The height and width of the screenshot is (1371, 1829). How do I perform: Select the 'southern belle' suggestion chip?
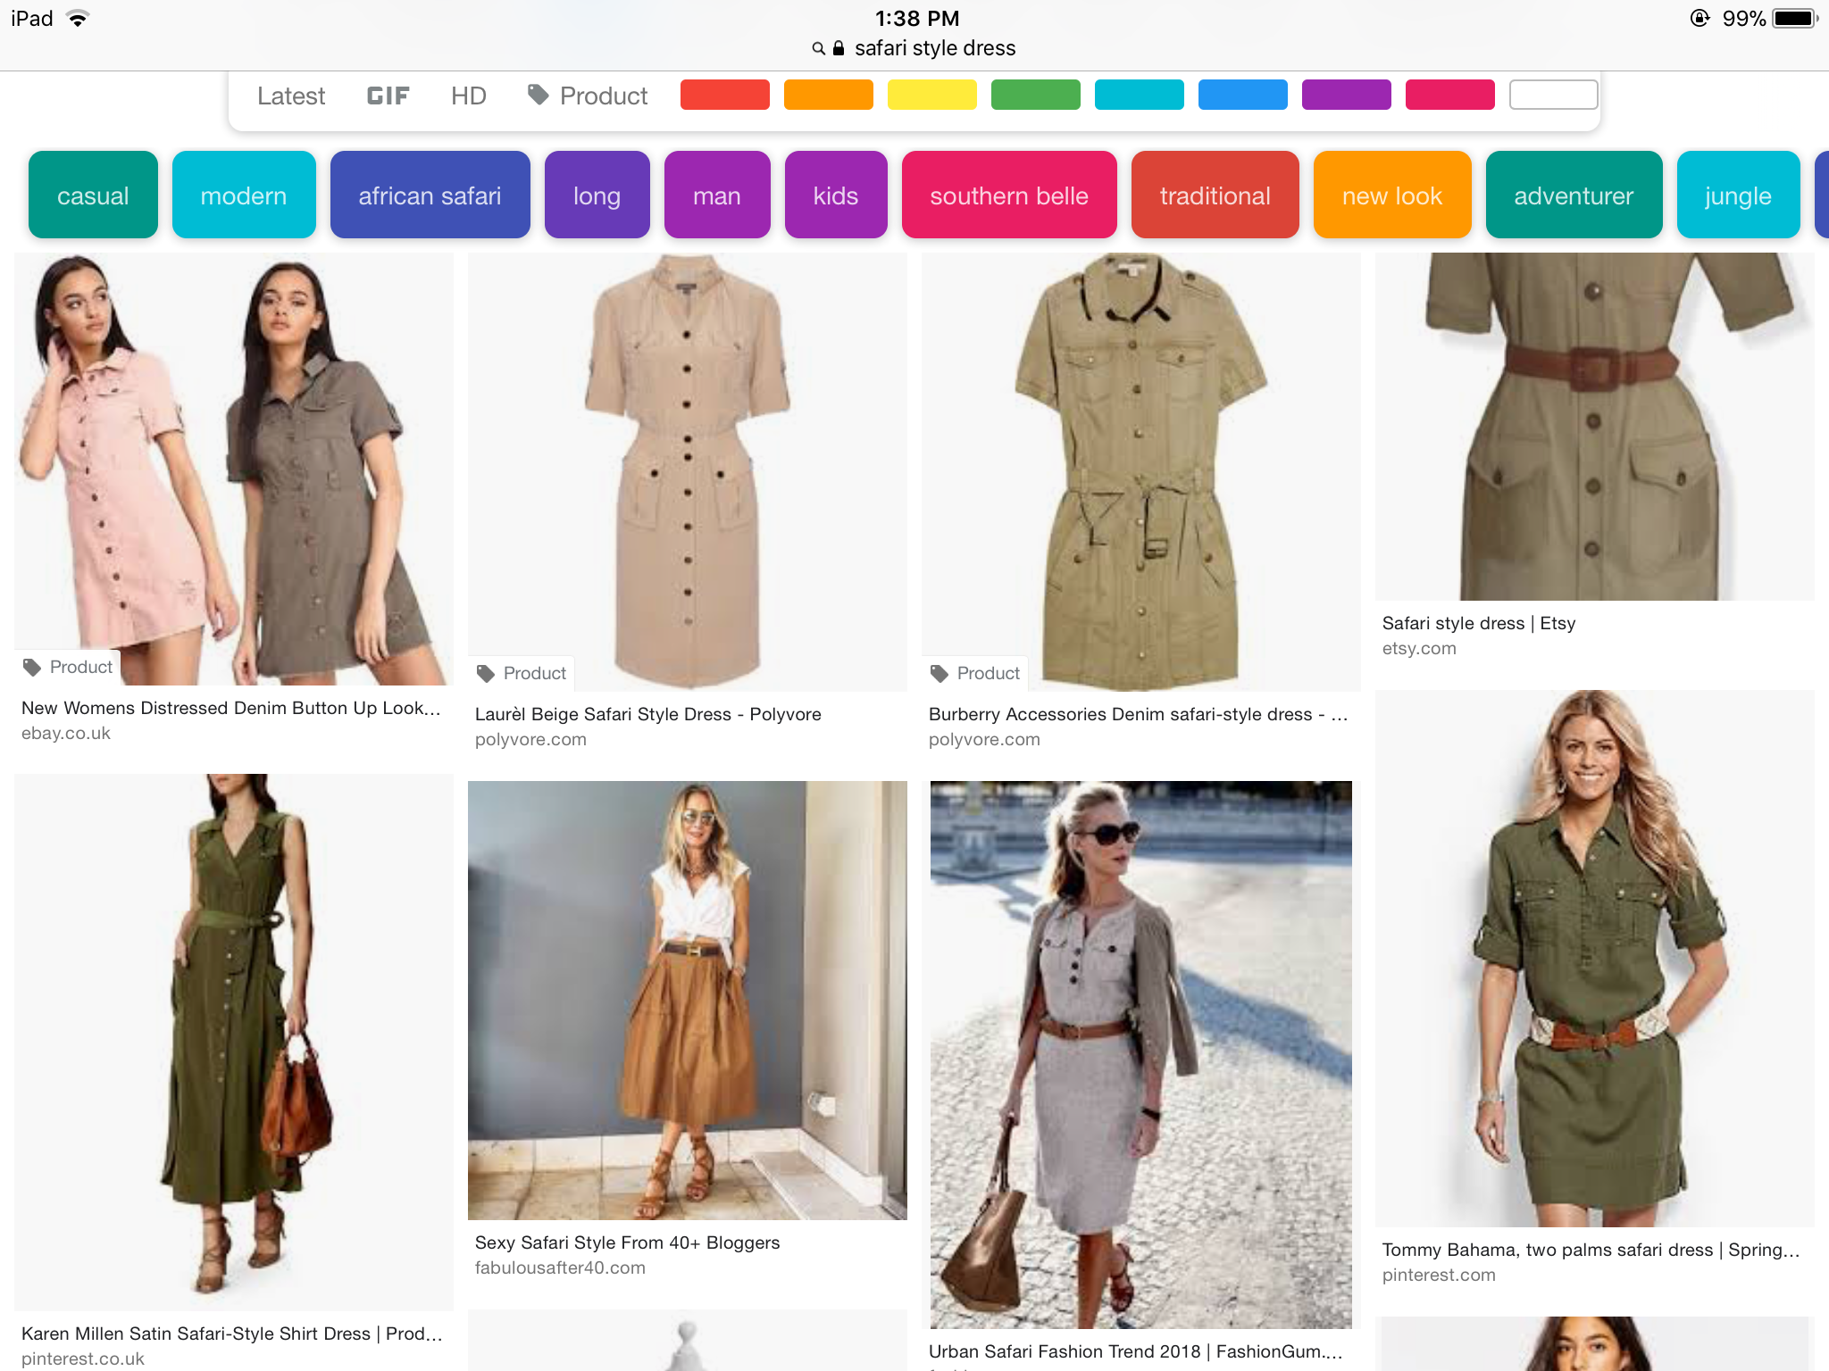(1009, 195)
